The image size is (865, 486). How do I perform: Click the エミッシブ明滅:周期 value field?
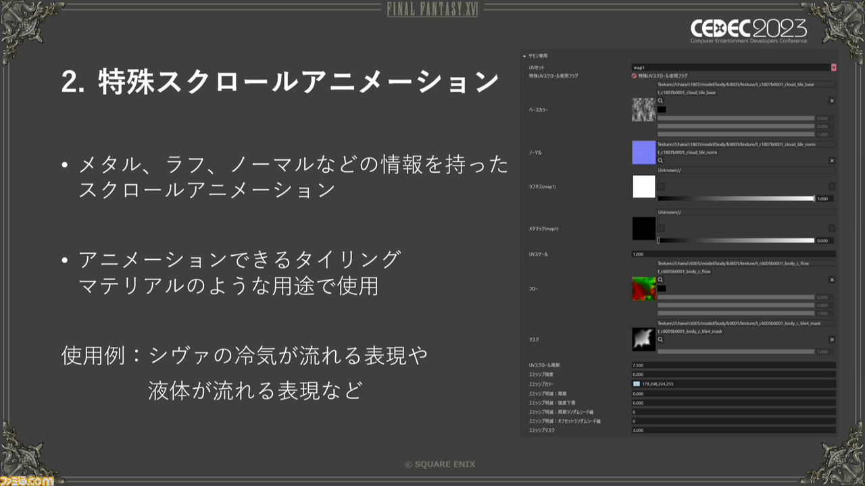tap(733, 393)
